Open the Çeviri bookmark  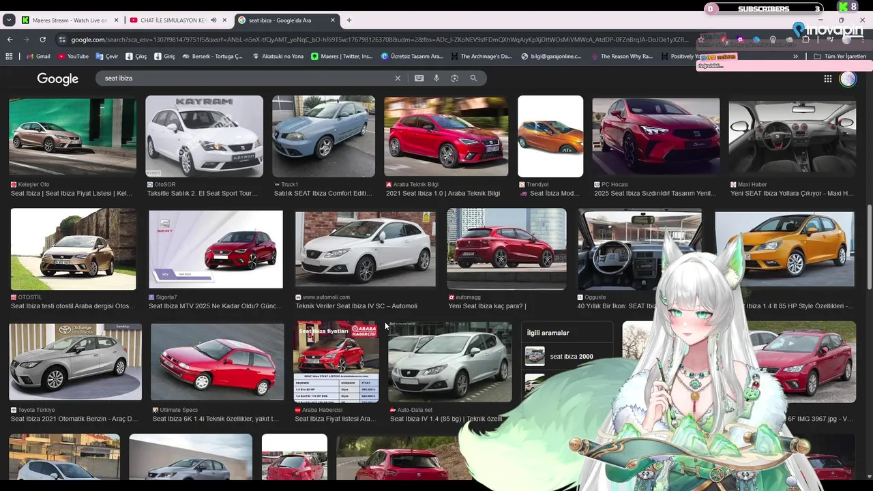pyautogui.click(x=107, y=57)
